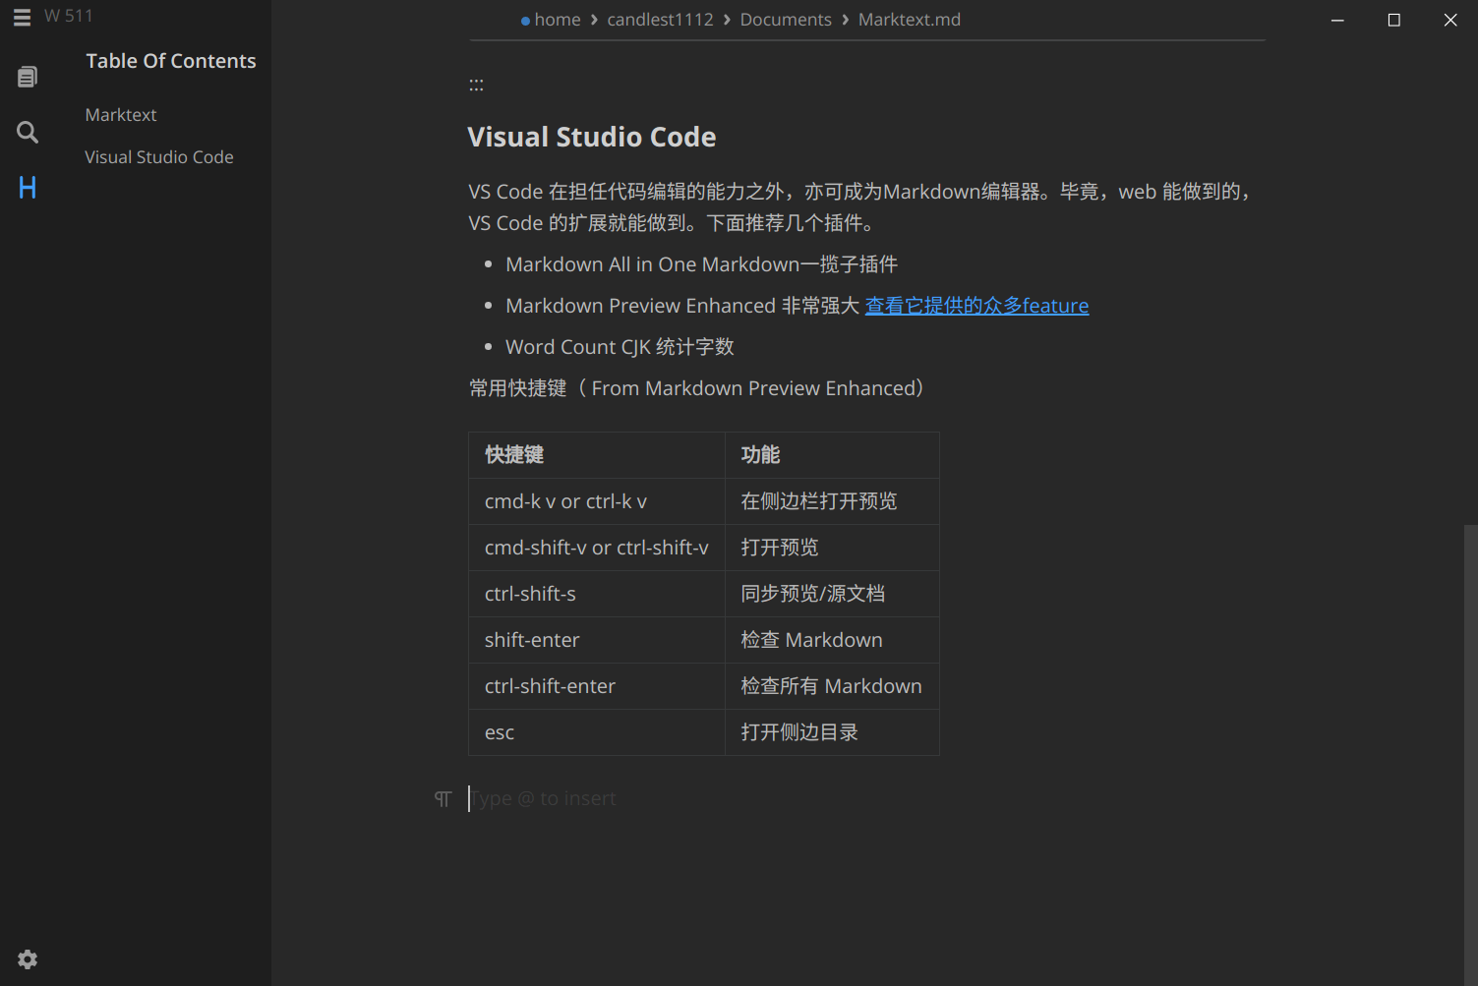Click the front matter dots icon
This screenshot has width=1478, height=986.
click(476, 86)
